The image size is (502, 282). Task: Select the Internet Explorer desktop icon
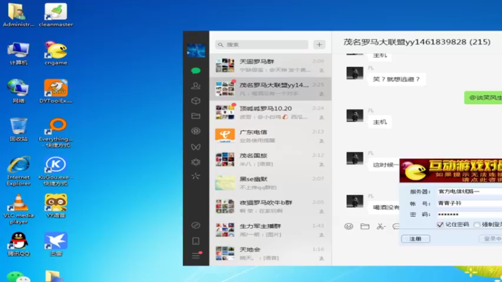click(18, 170)
